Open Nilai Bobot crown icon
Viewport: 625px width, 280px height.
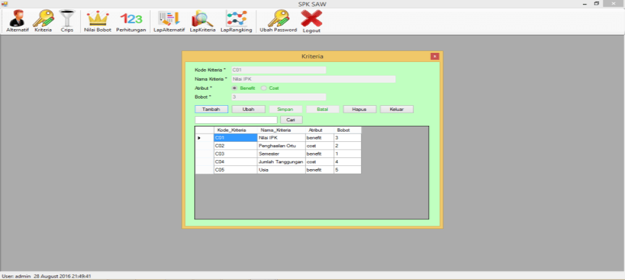(98, 19)
